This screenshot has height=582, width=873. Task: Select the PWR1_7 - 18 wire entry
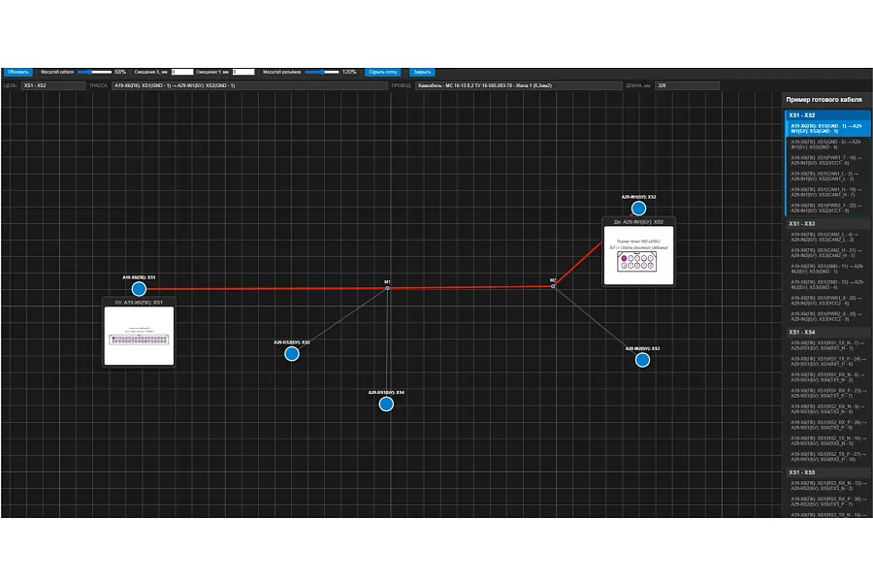pyautogui.click(x=827, y=160)
